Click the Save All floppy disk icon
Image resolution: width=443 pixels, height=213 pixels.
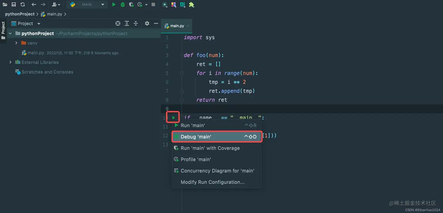[14, 5]
